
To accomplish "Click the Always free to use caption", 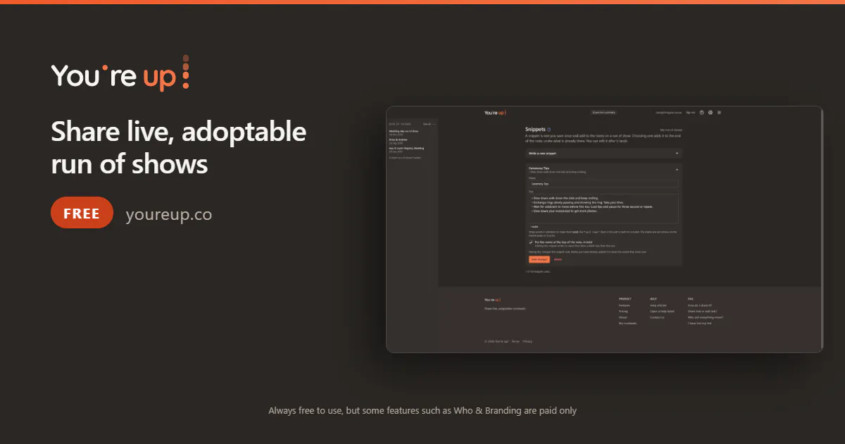I will 423,410.
